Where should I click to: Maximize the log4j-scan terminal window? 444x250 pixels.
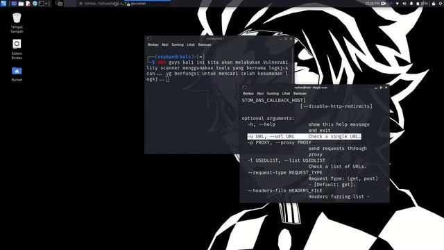(x=381, y=87)
